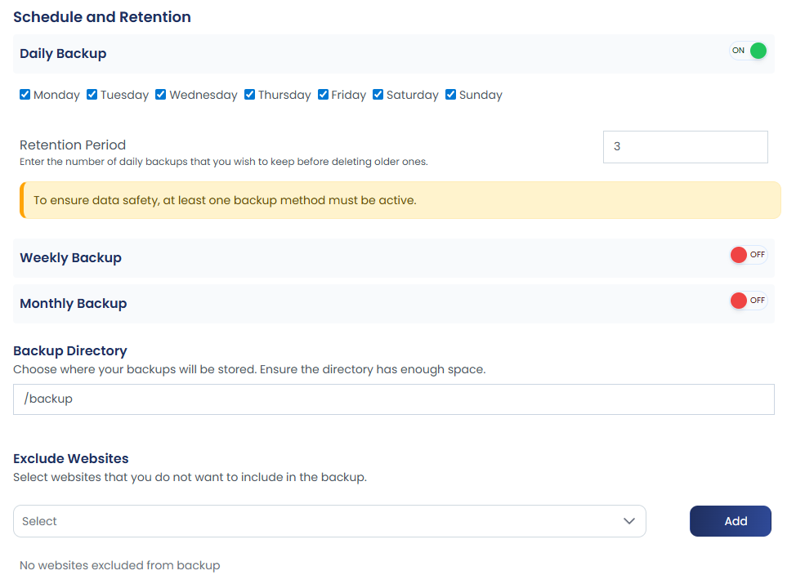Uncheck the Saturday checkbox
This screenshot has width=796, height=584.
point(378,95)
